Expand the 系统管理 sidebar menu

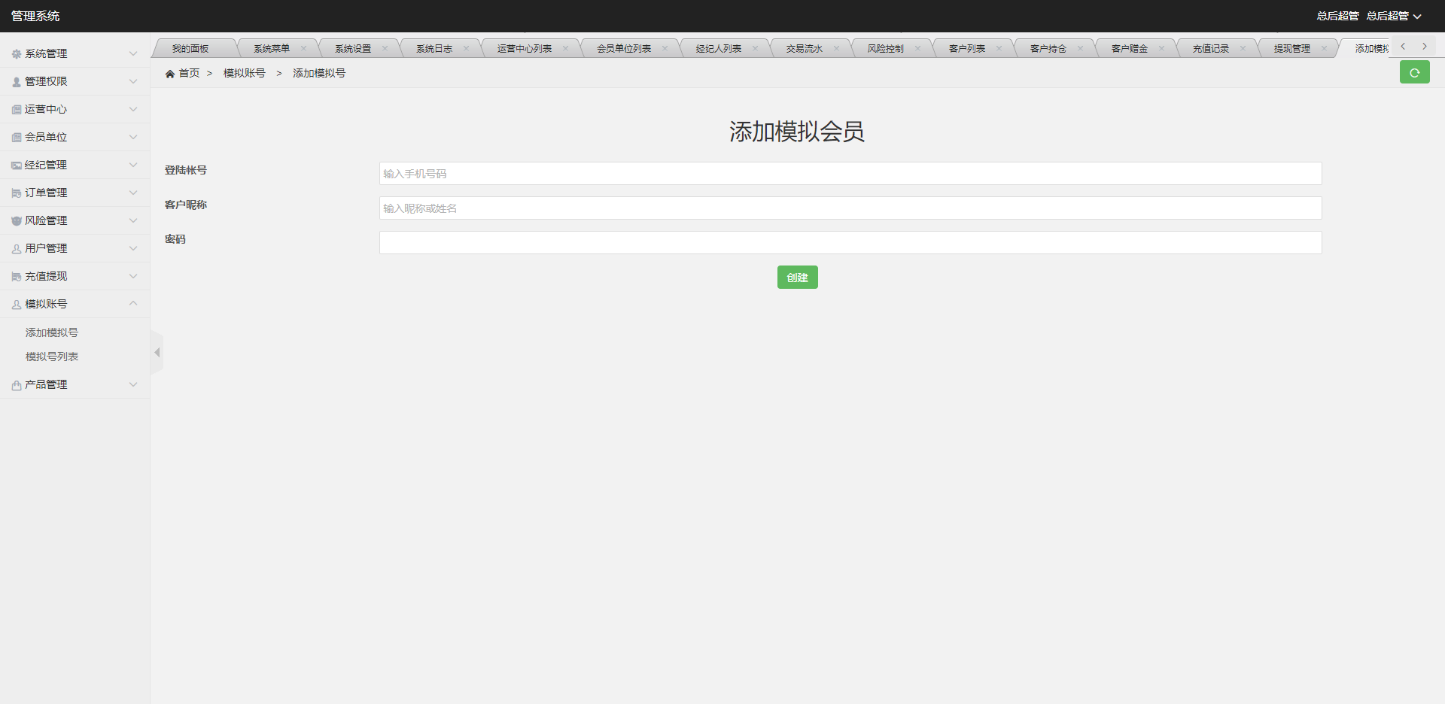click(x=74, y=53)
